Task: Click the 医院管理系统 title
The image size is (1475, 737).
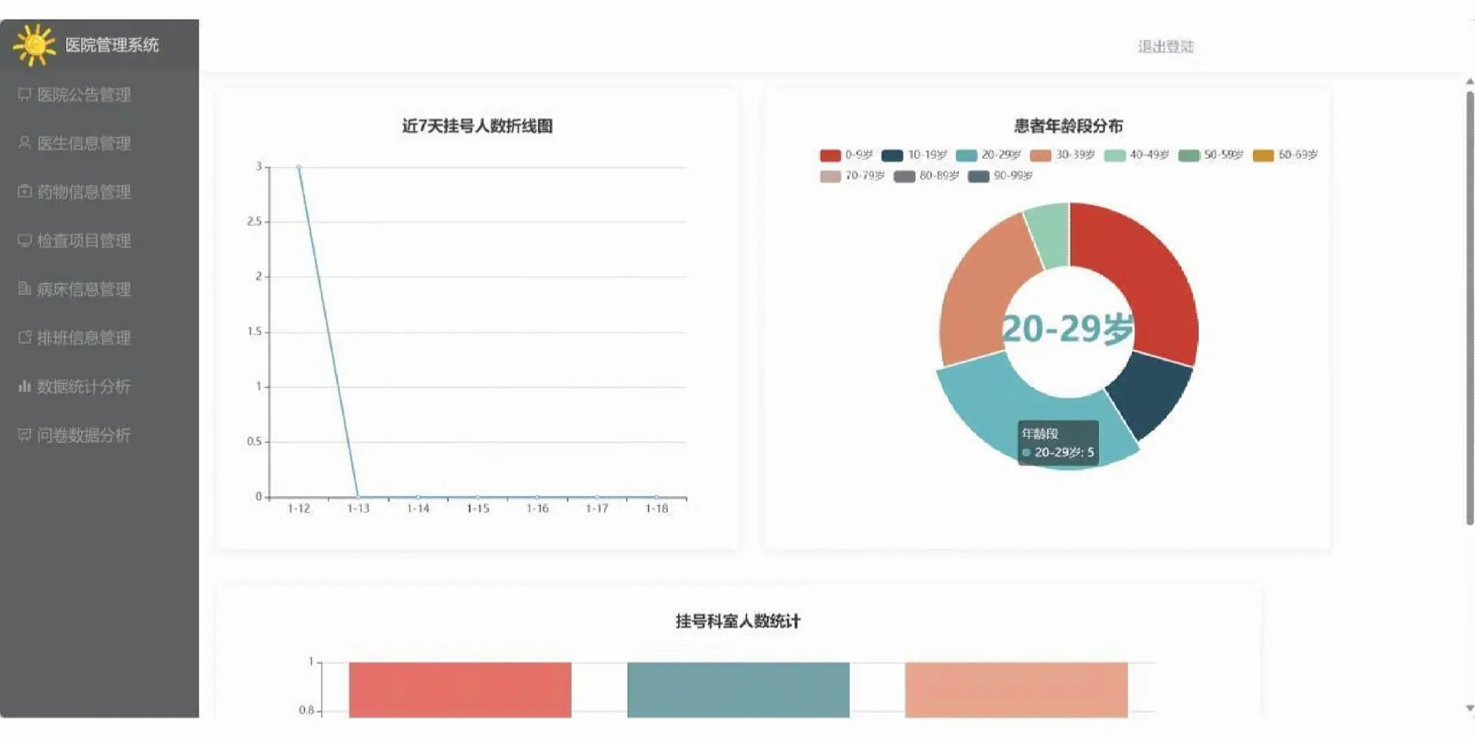Action: 112,45
